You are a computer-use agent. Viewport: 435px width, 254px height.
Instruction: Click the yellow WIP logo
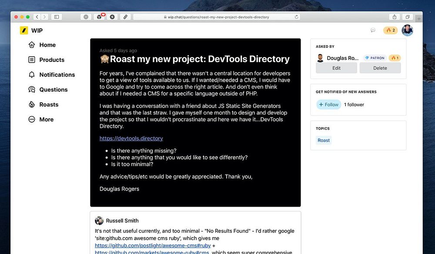point(24,30)
